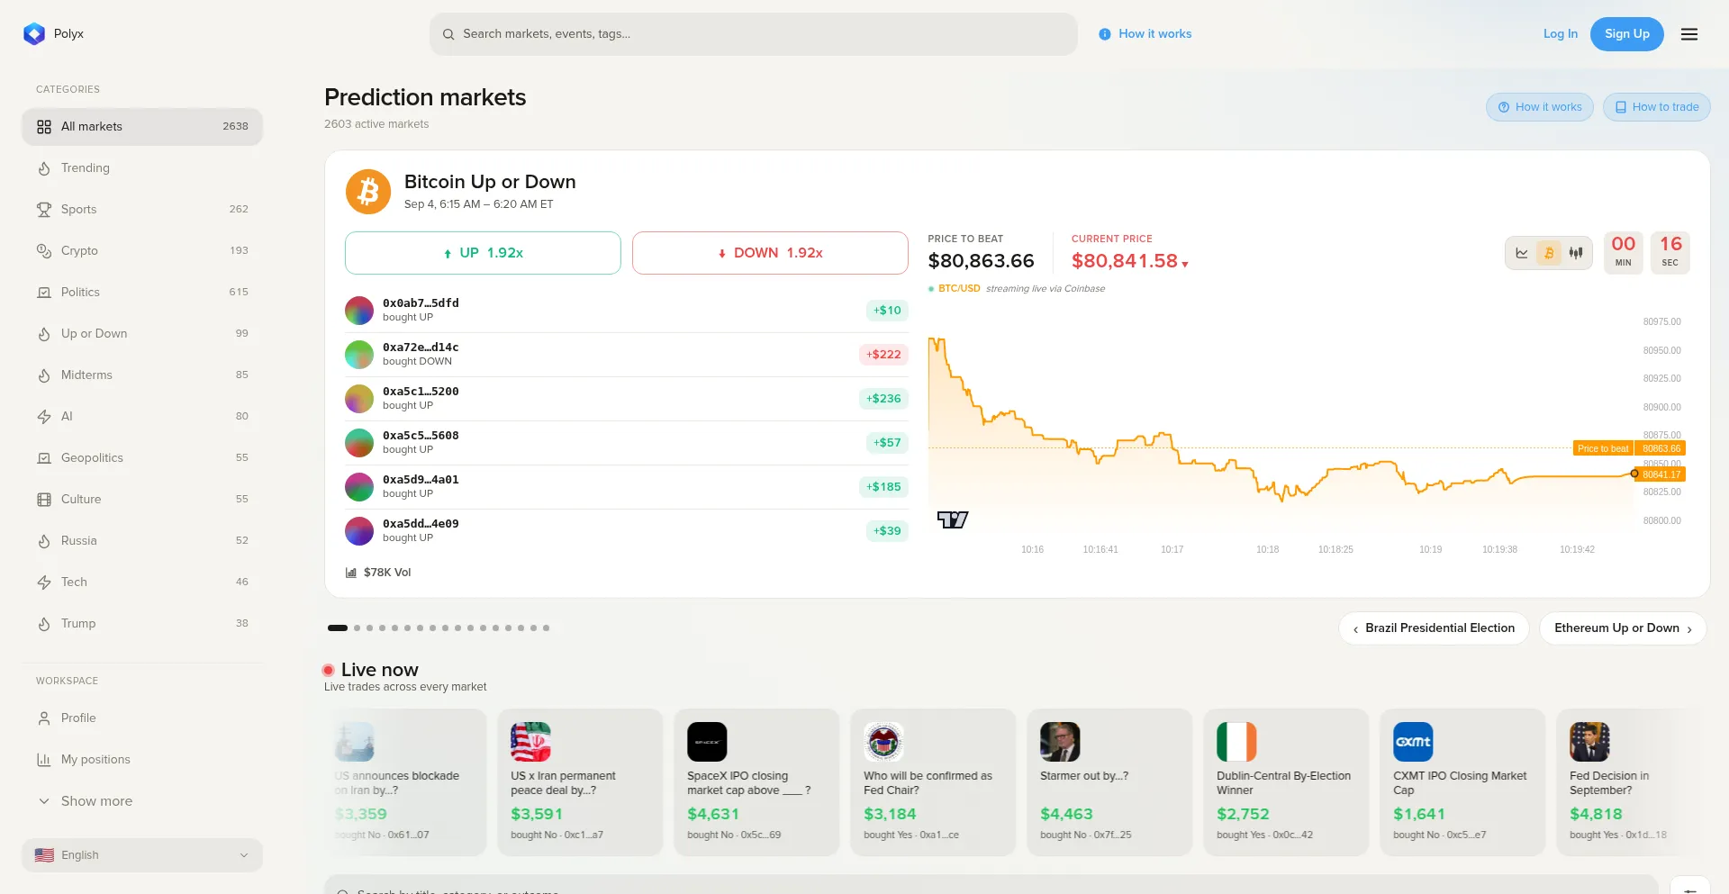Click the +$222 trade amount badge
The height and width of the screenshot is (894, 1729).
(x=883, y=355)
